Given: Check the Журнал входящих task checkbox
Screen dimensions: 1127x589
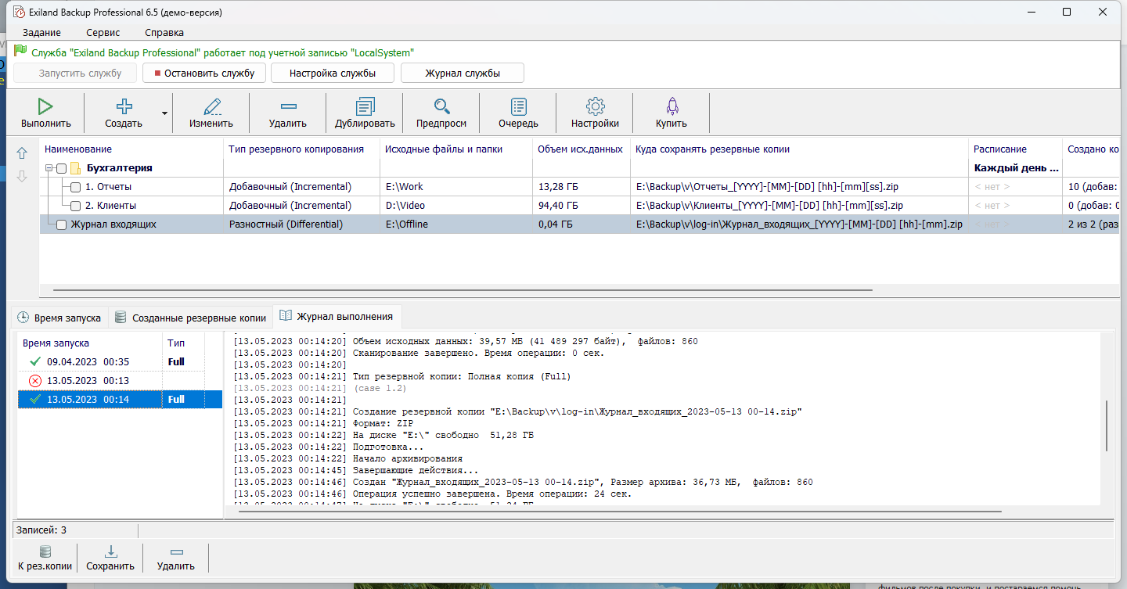Looking at the screenshot, I should point(61,225).
